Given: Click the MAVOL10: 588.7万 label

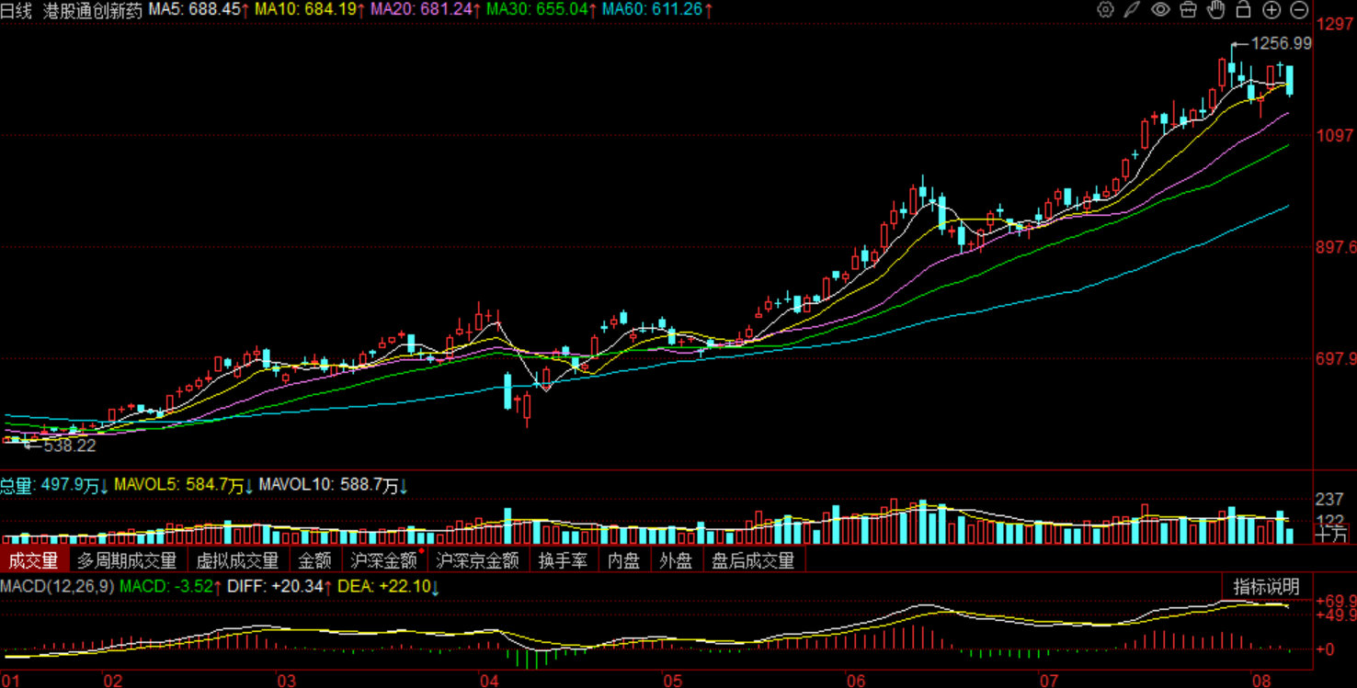Looking at the screenshot, I should click(x=334, y=485).
